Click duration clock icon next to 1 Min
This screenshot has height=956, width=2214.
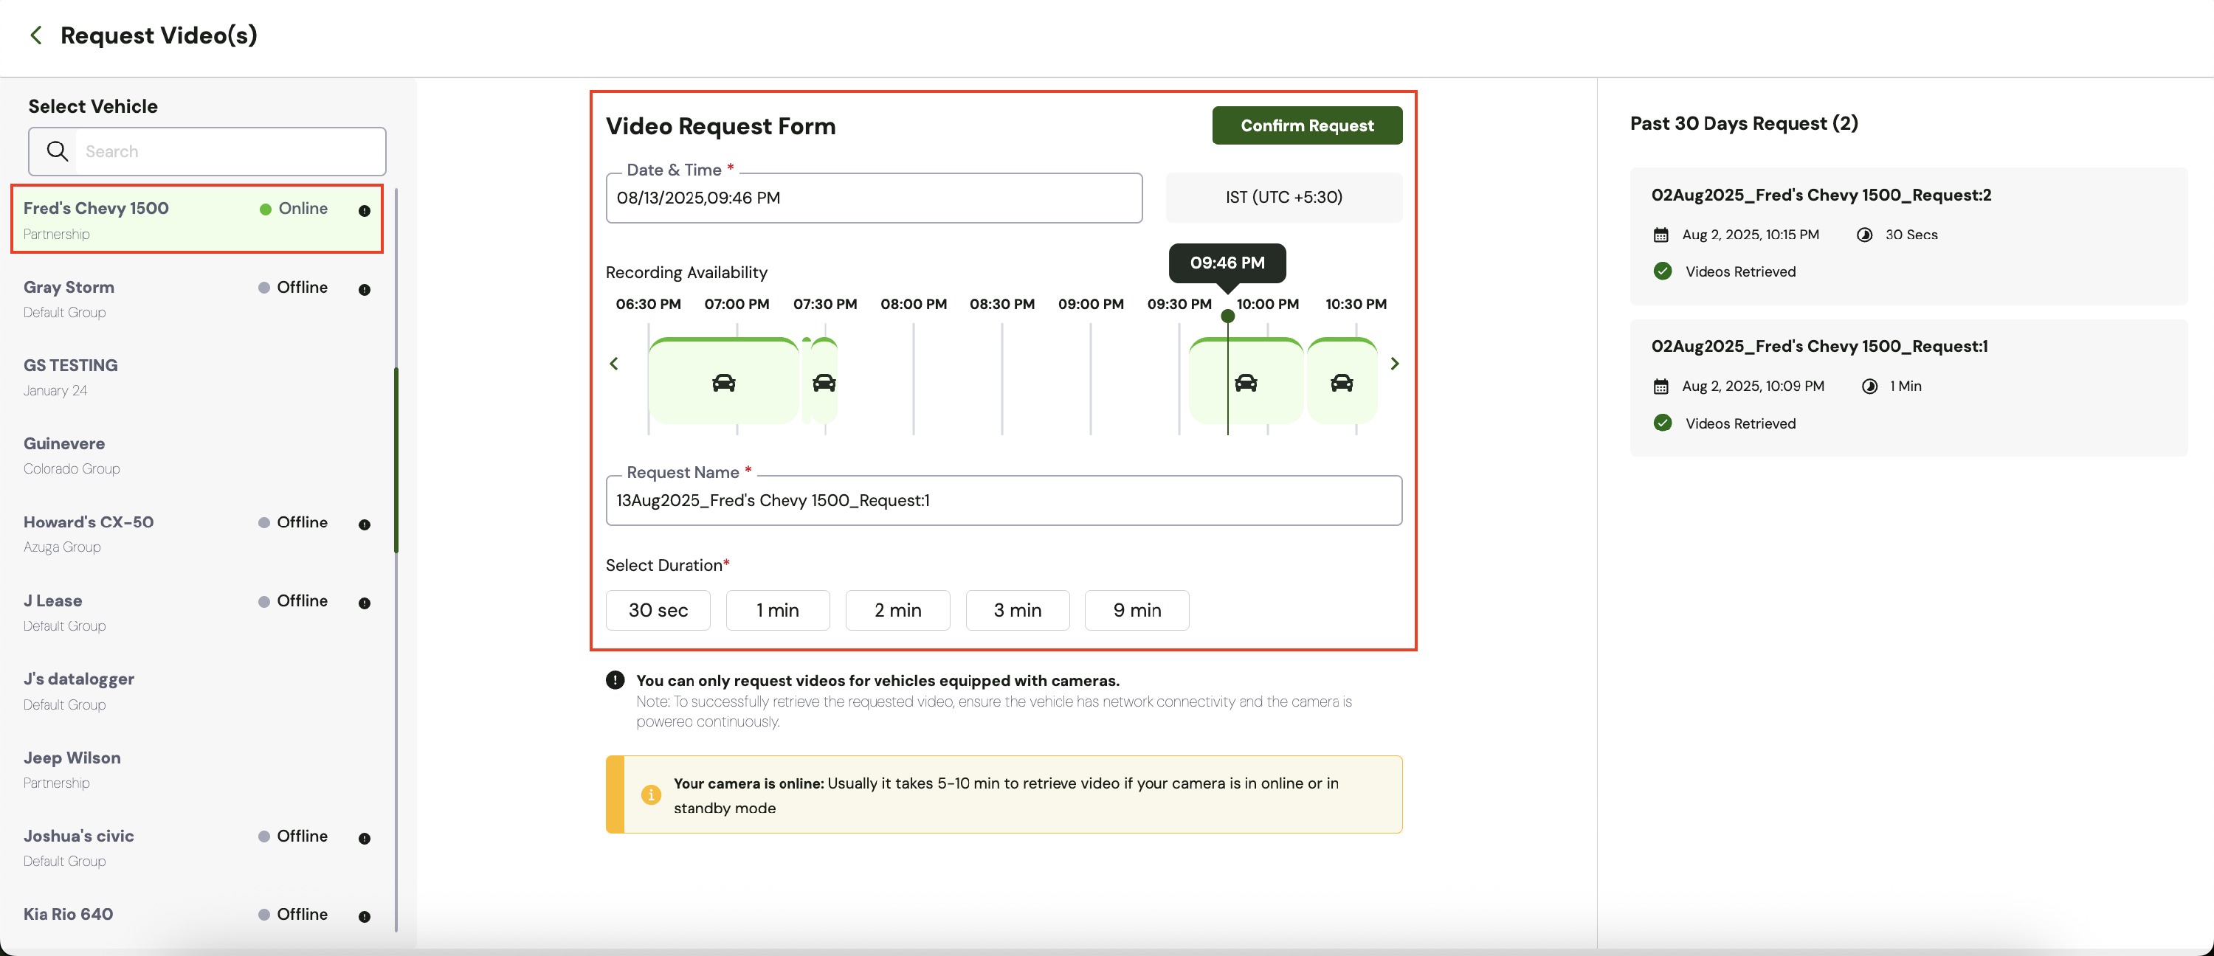[1869, 387]
